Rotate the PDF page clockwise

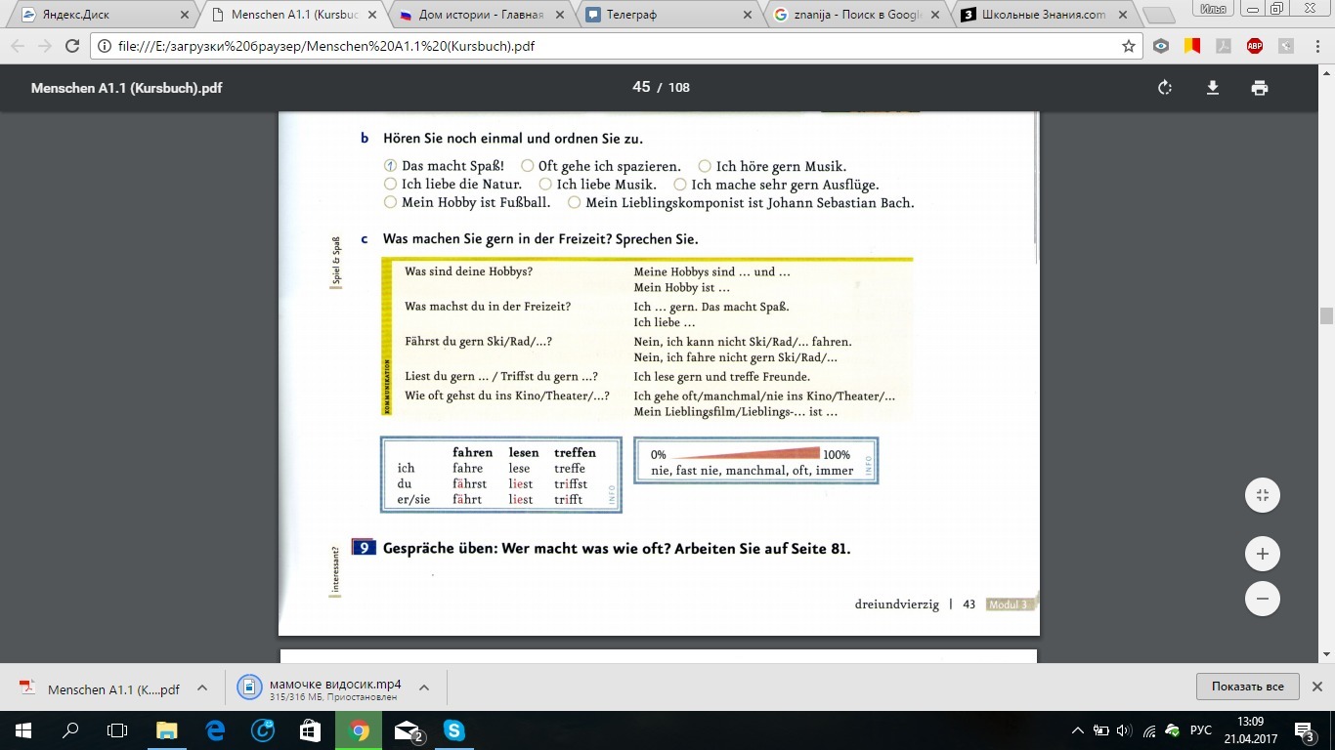point(1165,88)
